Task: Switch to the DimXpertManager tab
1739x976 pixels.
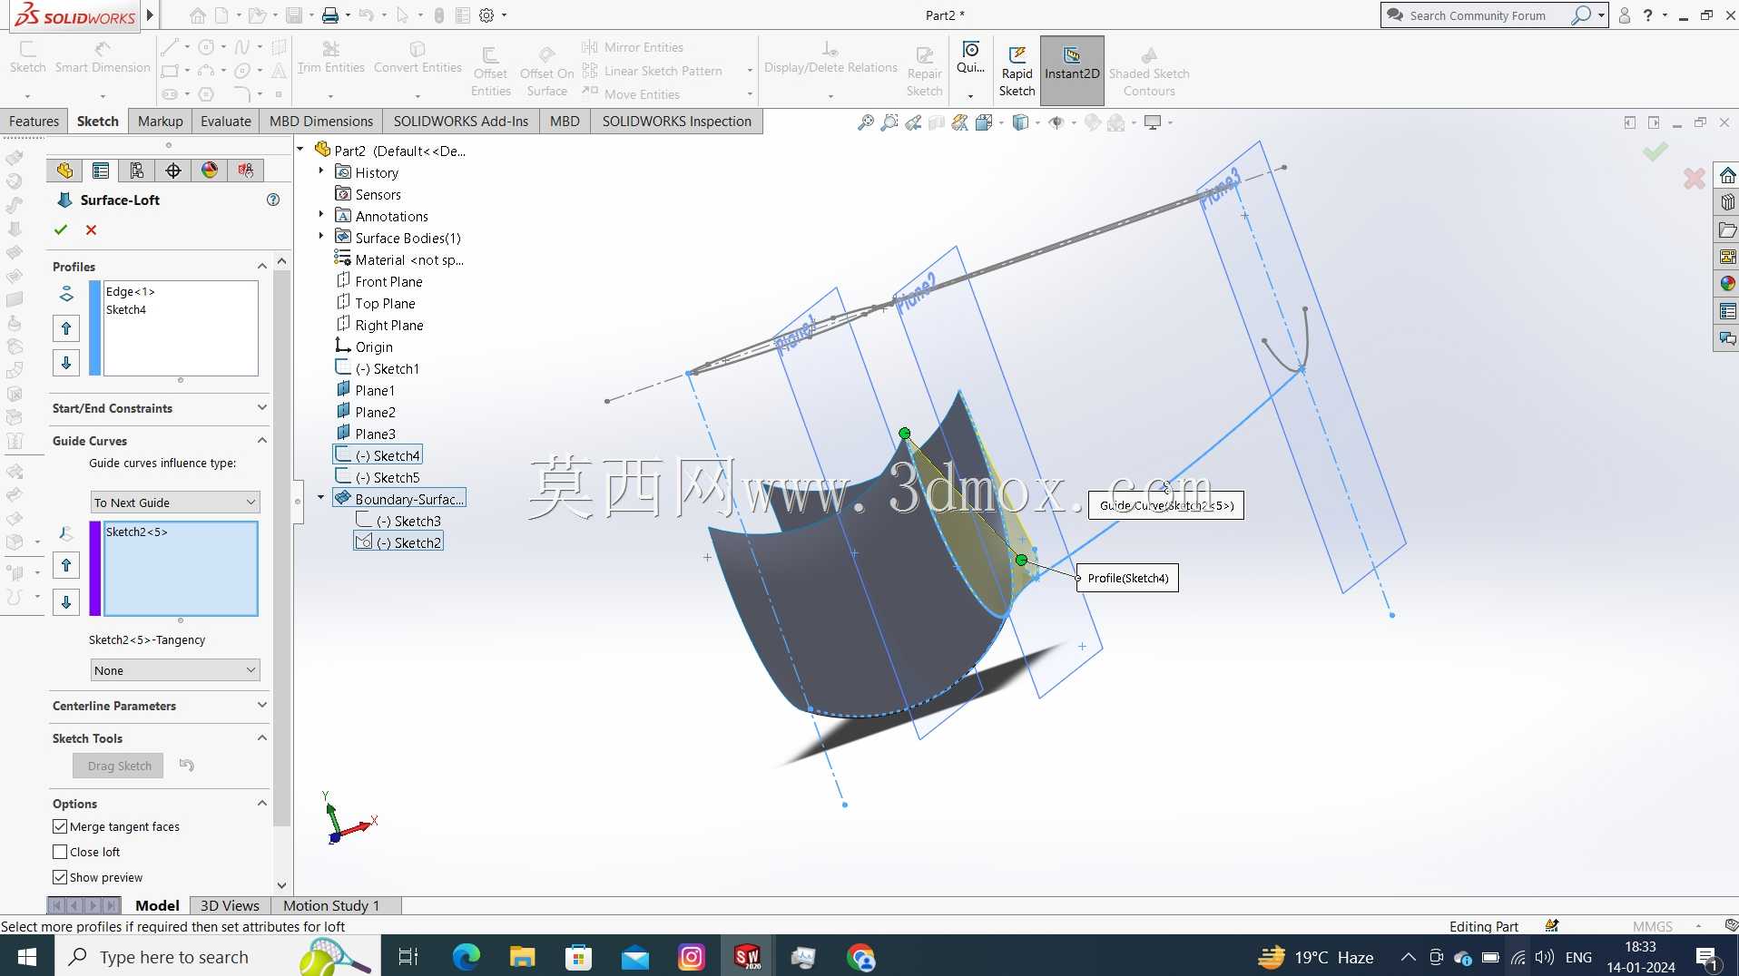Action: pos(173,170)
